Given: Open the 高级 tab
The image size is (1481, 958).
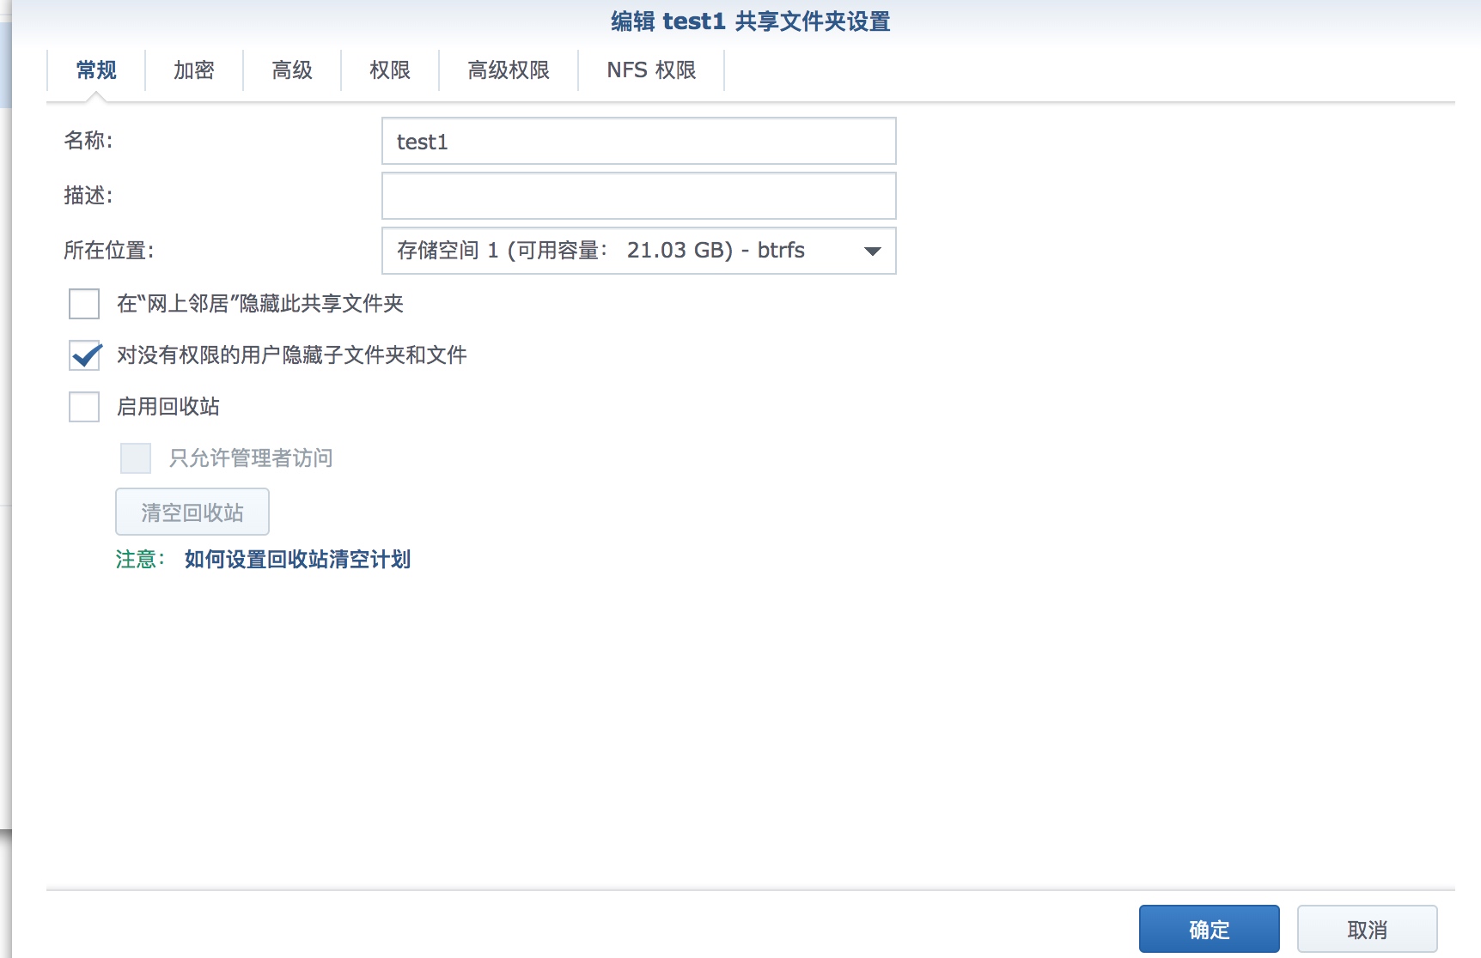Looking at the screenshot, I should tap(292, 70).
